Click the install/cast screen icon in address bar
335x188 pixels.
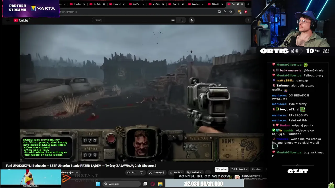tap(219, 12)
